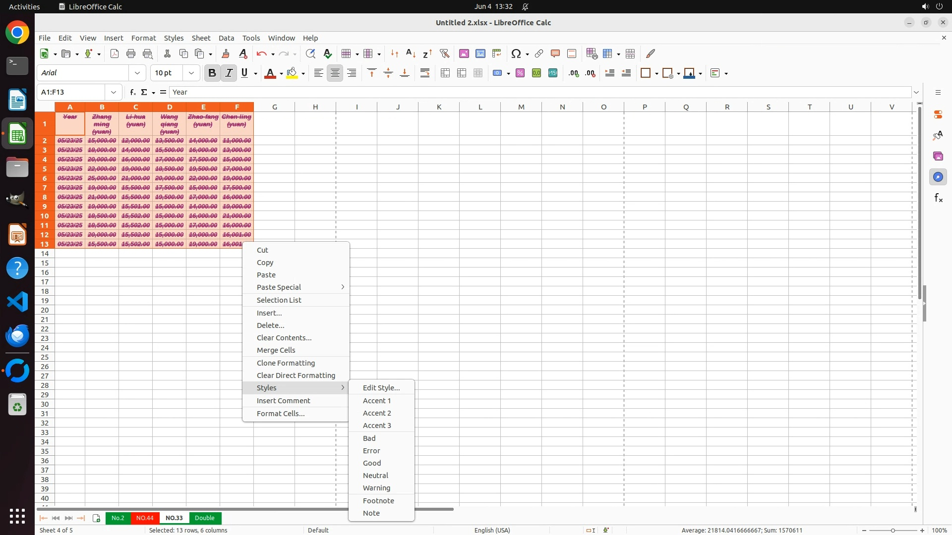
Task: Click the Navigator sidebar icon
Action: click(938, 177)
